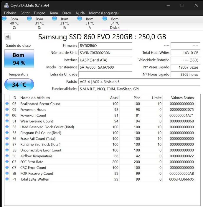
Task: Click status dot of Program Fail Count
Action: pyautogui.click(x=7, y=132)
